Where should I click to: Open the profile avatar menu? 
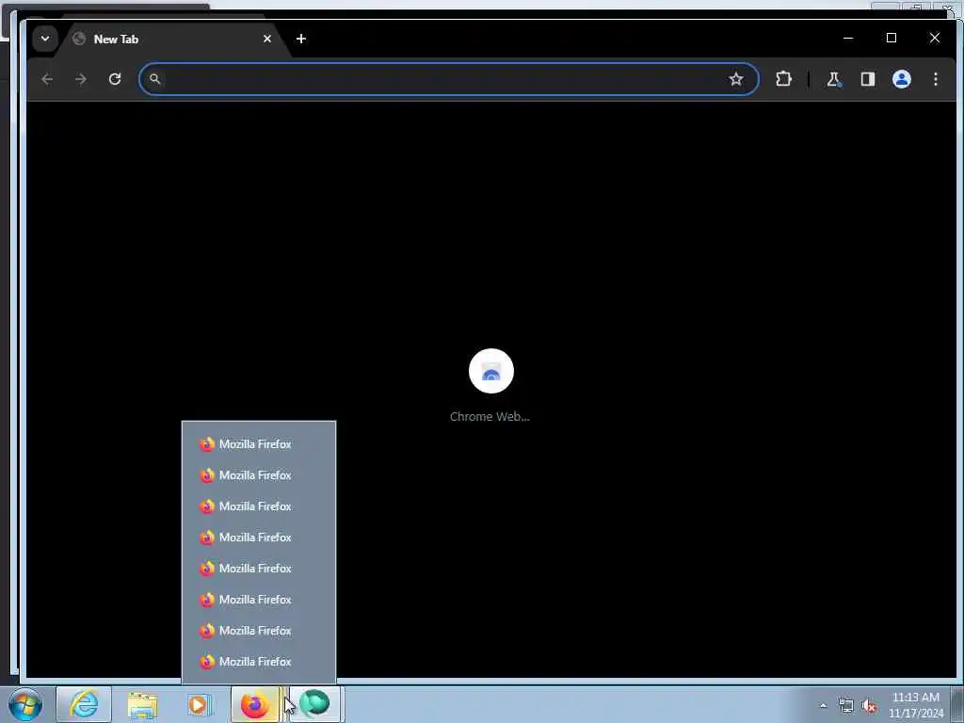point(902,79)
